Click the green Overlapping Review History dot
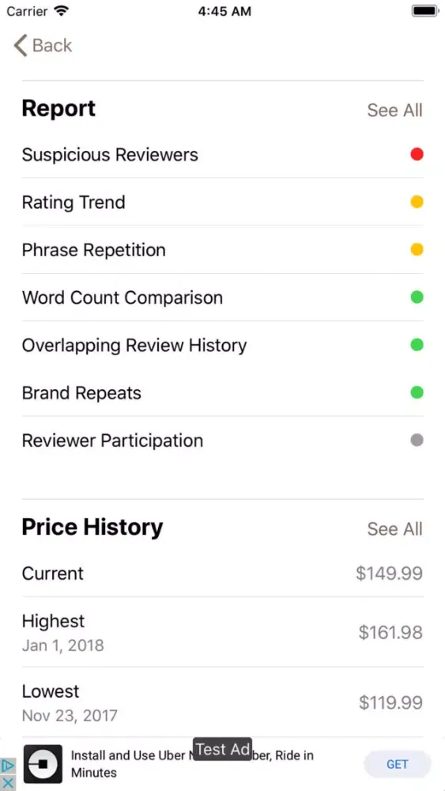Image resolution: width=445 pixels, height=791 pixels. 417,345
